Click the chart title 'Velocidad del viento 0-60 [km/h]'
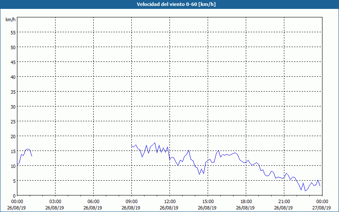This screenshot has width=339, height=212. [x=176, y=4]
